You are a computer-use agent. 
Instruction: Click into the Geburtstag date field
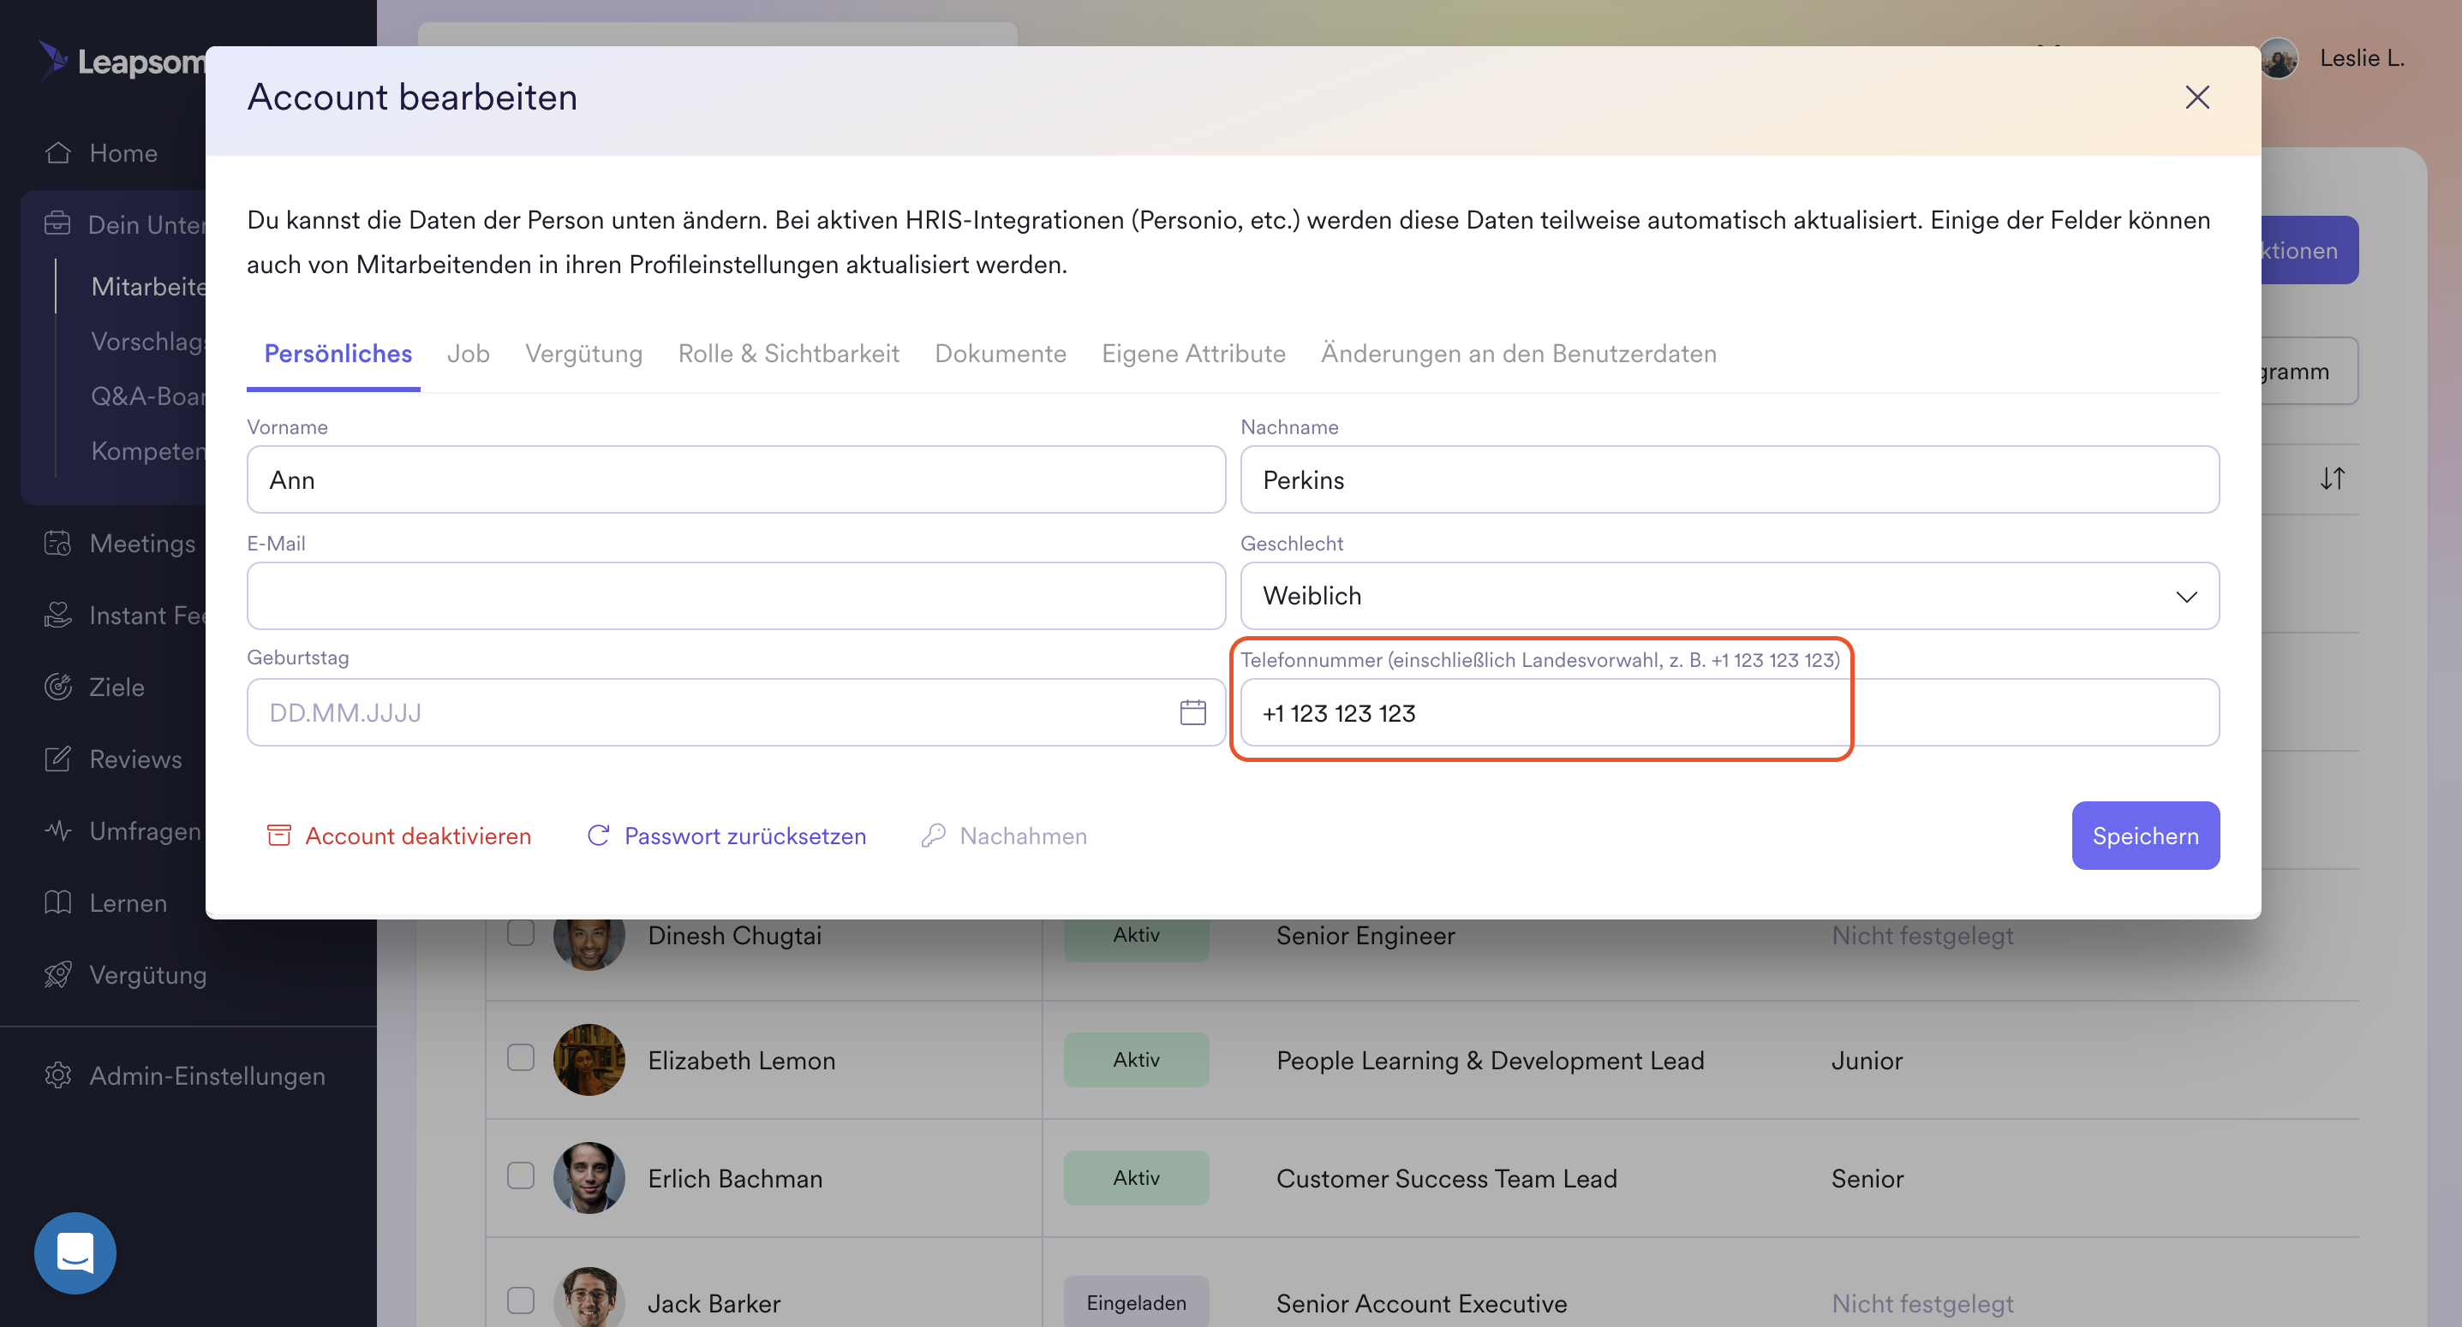click(735, 711)
